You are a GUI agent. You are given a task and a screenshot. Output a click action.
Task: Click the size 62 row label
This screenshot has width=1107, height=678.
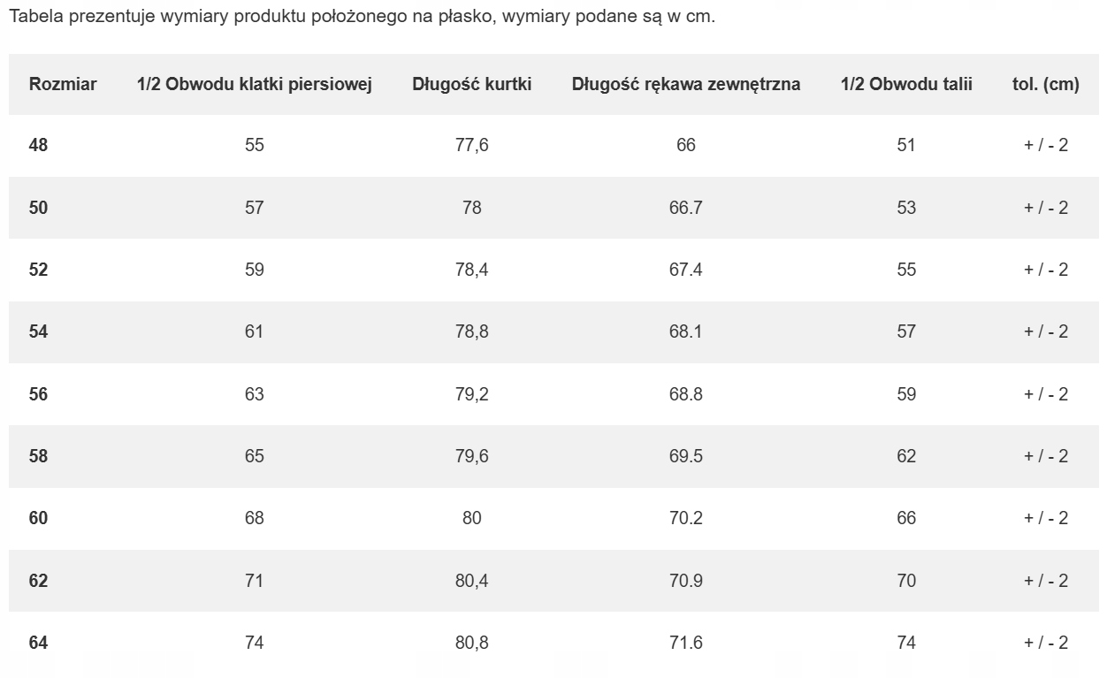pos(39,581)
